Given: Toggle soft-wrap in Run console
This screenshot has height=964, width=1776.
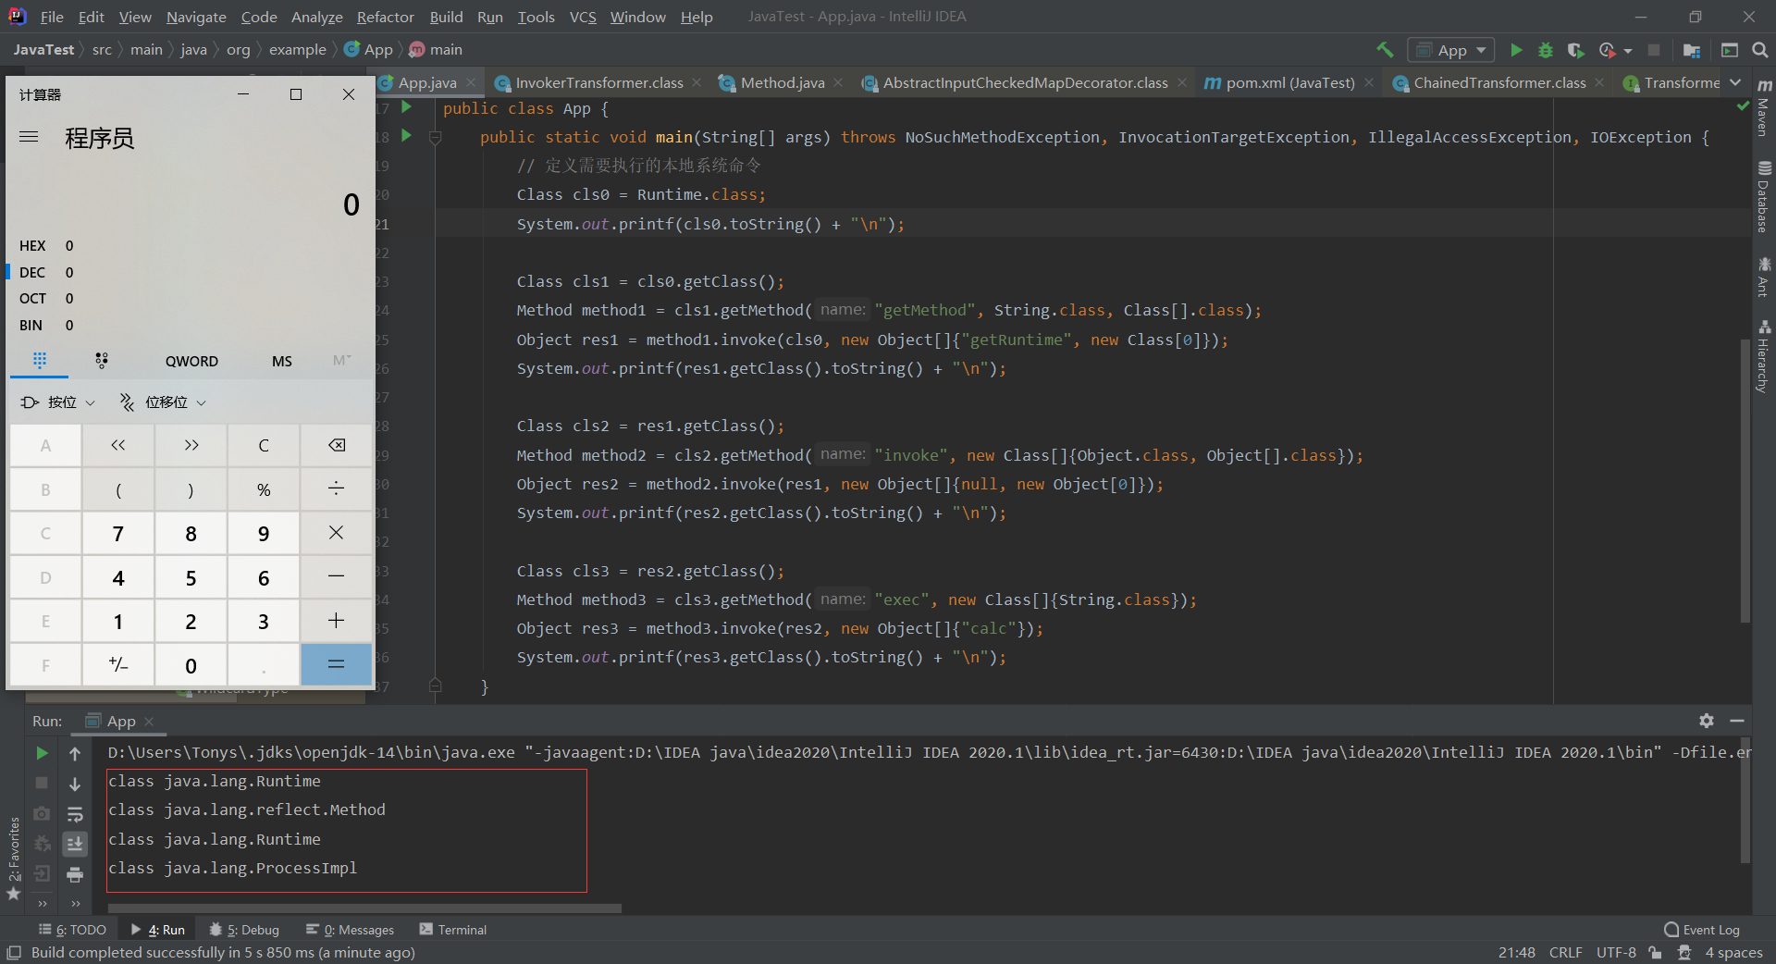Looking at the screenshot, I should pyautogui.click(x=75, y=814).
